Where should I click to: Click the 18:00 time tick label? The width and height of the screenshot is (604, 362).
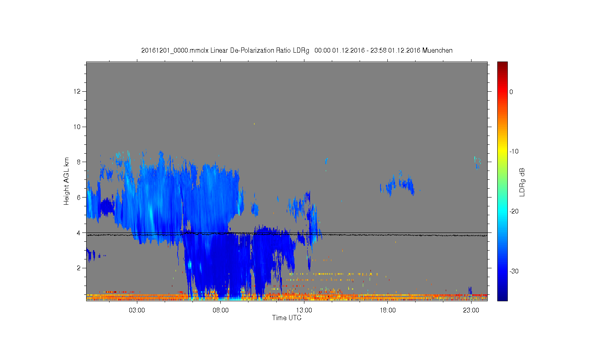click(x=388, y=311)
